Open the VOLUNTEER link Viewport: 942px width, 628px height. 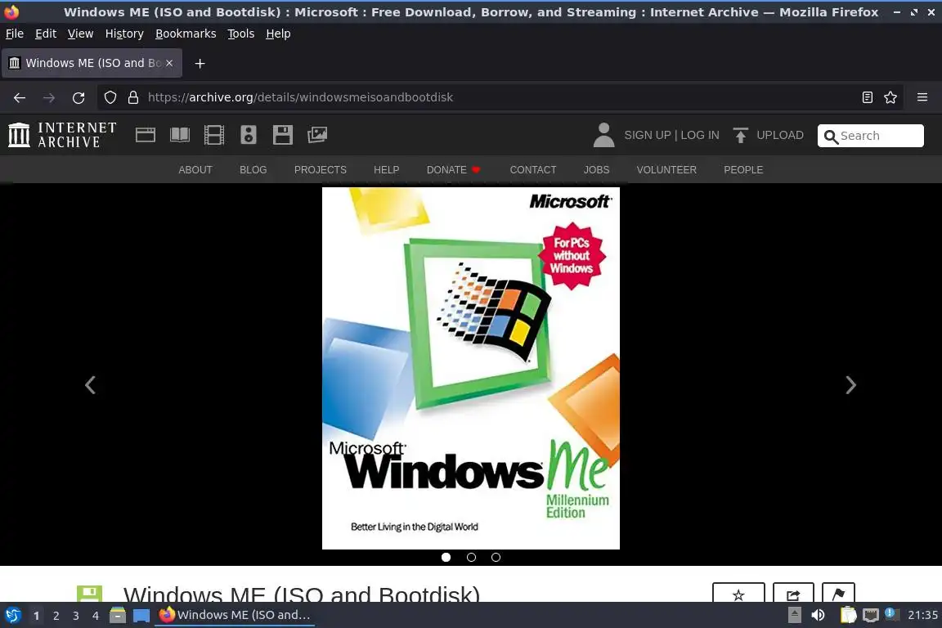666,170
